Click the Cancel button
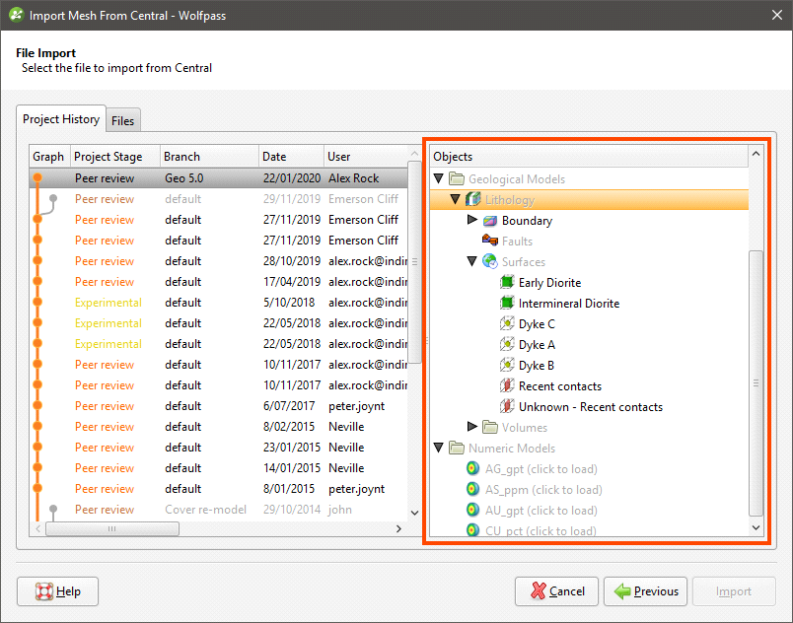 point(556,591)
